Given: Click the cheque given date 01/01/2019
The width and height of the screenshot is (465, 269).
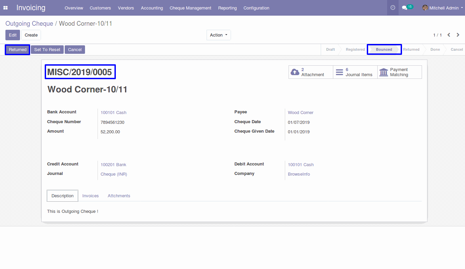Looking at the screenshot, I should point(299,132).
